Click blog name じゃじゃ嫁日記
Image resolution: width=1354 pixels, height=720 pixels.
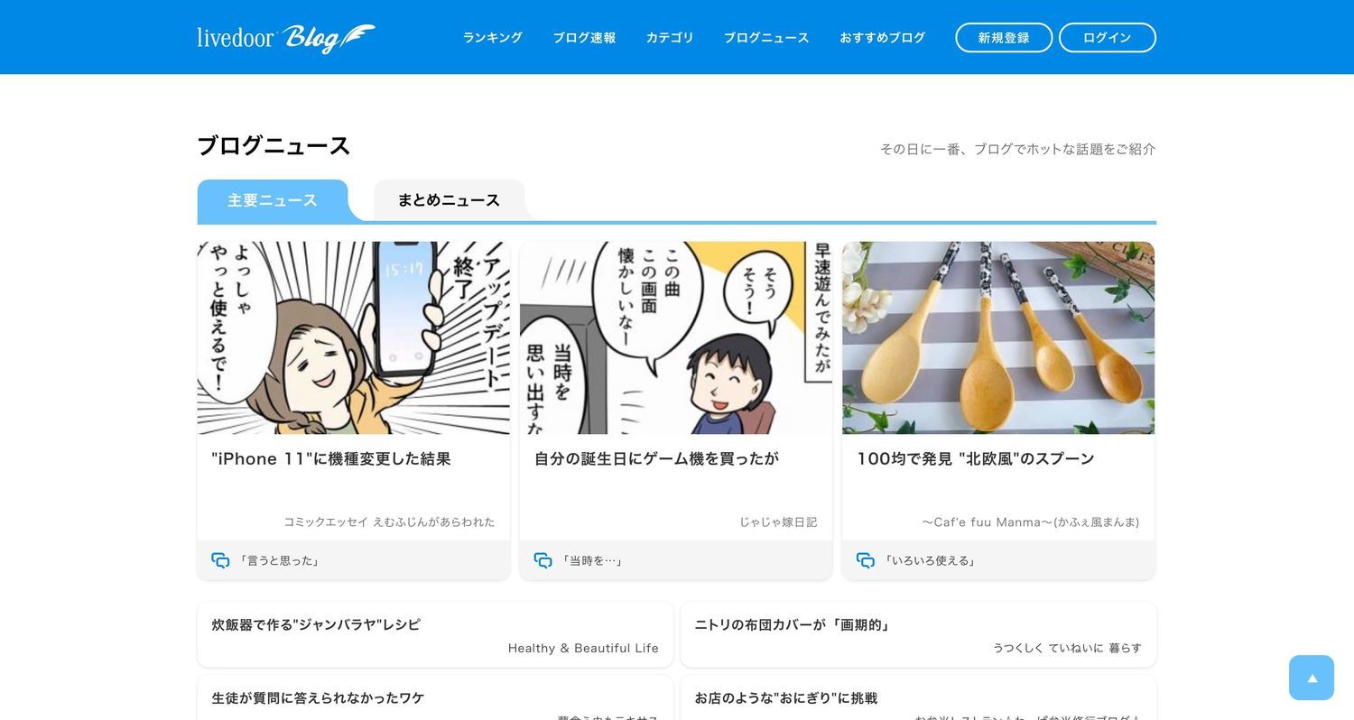(x=778, y=522)
